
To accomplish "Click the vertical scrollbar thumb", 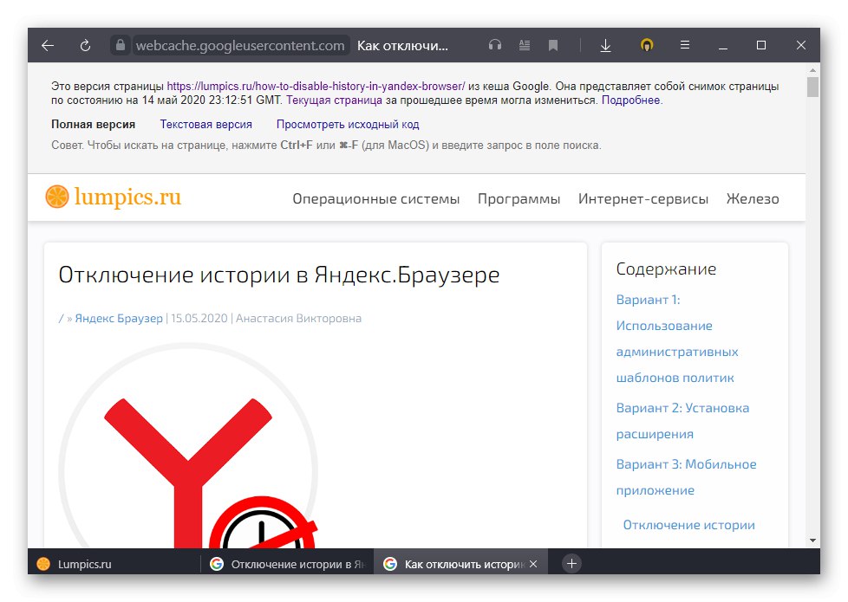I will (812, 87).
